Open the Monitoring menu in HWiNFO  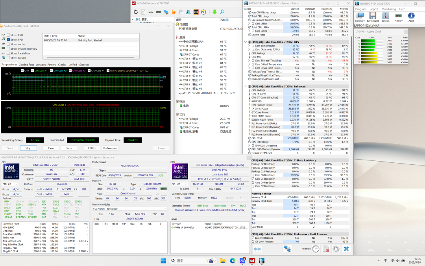click(x=389, y=9)
